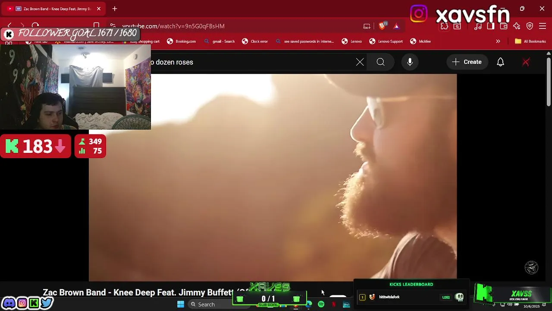This screenshot has height=311, width=552.
Task: Clear the YouTube search box
Action: pos(360,62)
